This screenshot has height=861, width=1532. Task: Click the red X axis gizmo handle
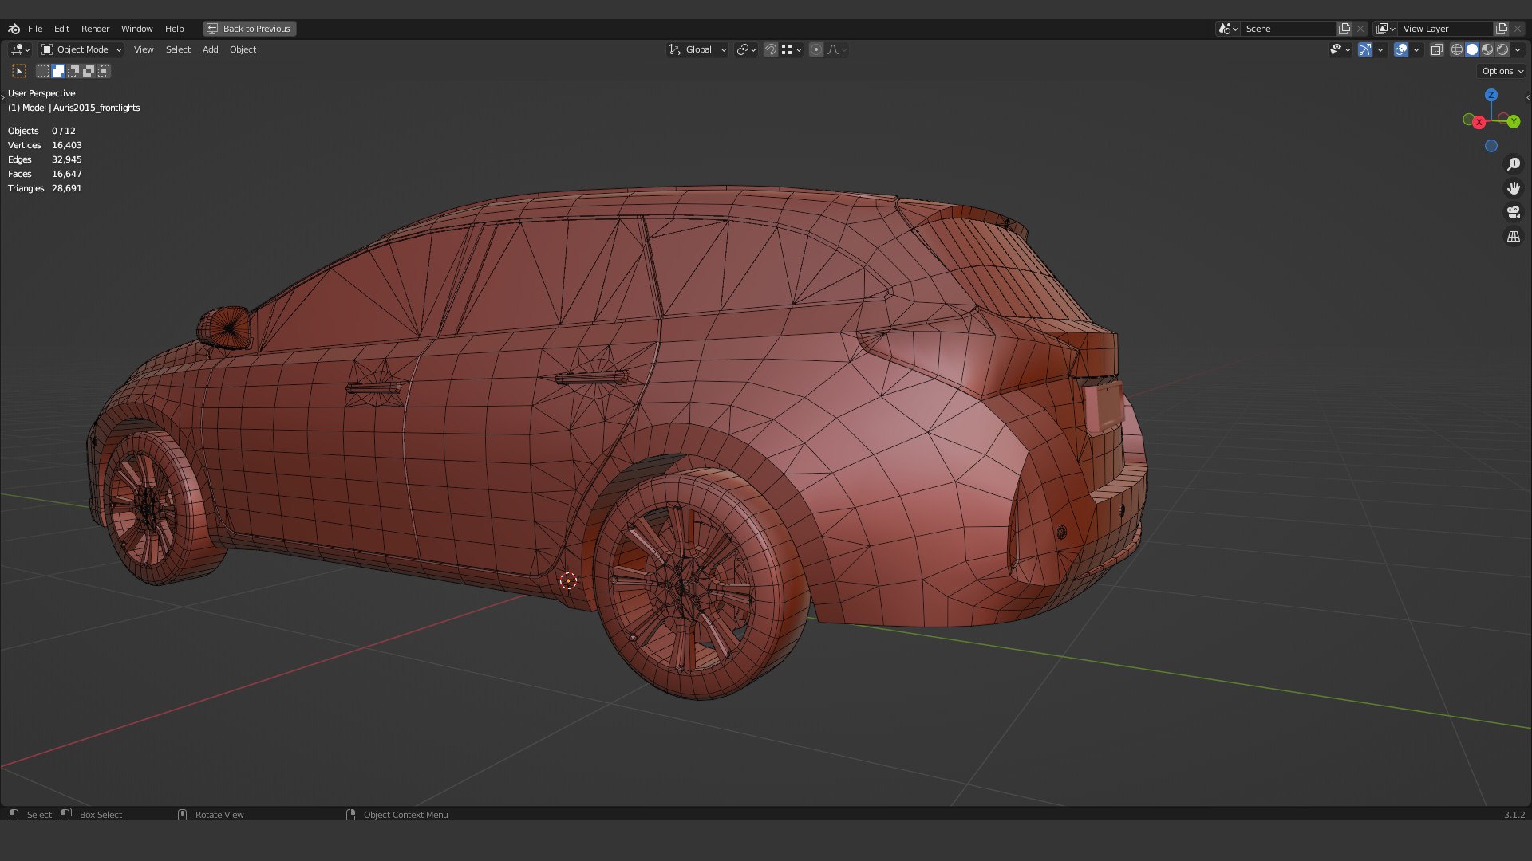(1479, 122)
